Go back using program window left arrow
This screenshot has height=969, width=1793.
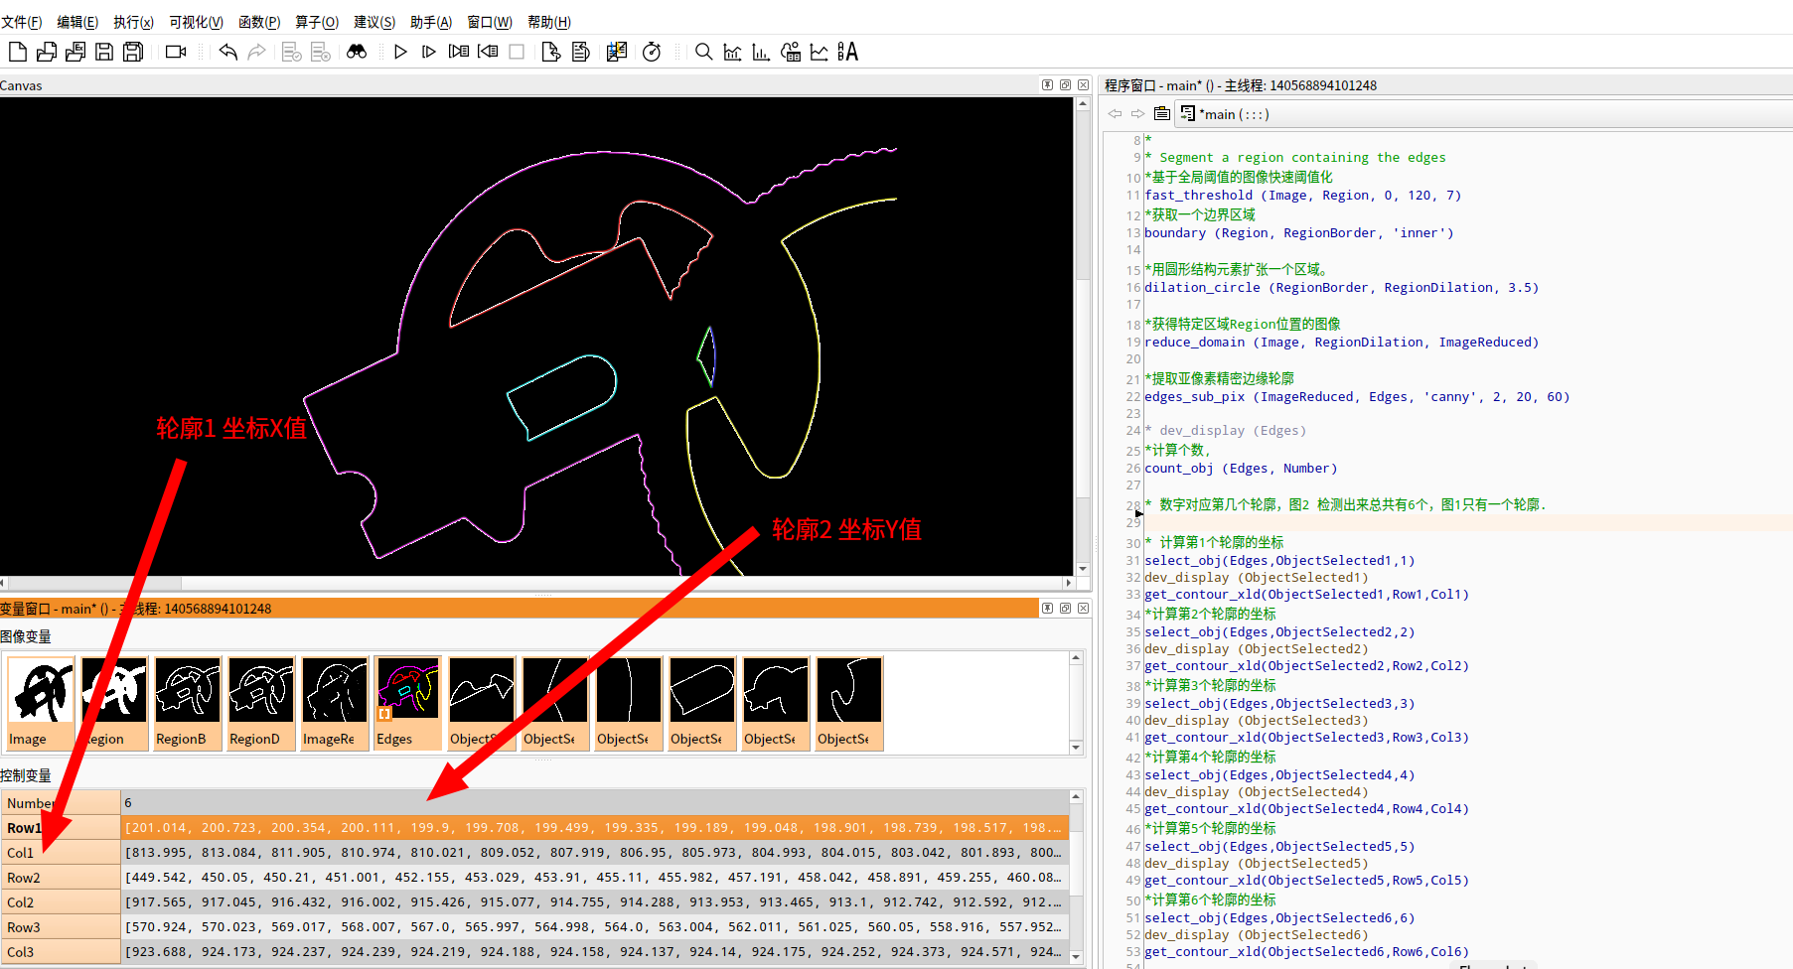pos(1115,114)
